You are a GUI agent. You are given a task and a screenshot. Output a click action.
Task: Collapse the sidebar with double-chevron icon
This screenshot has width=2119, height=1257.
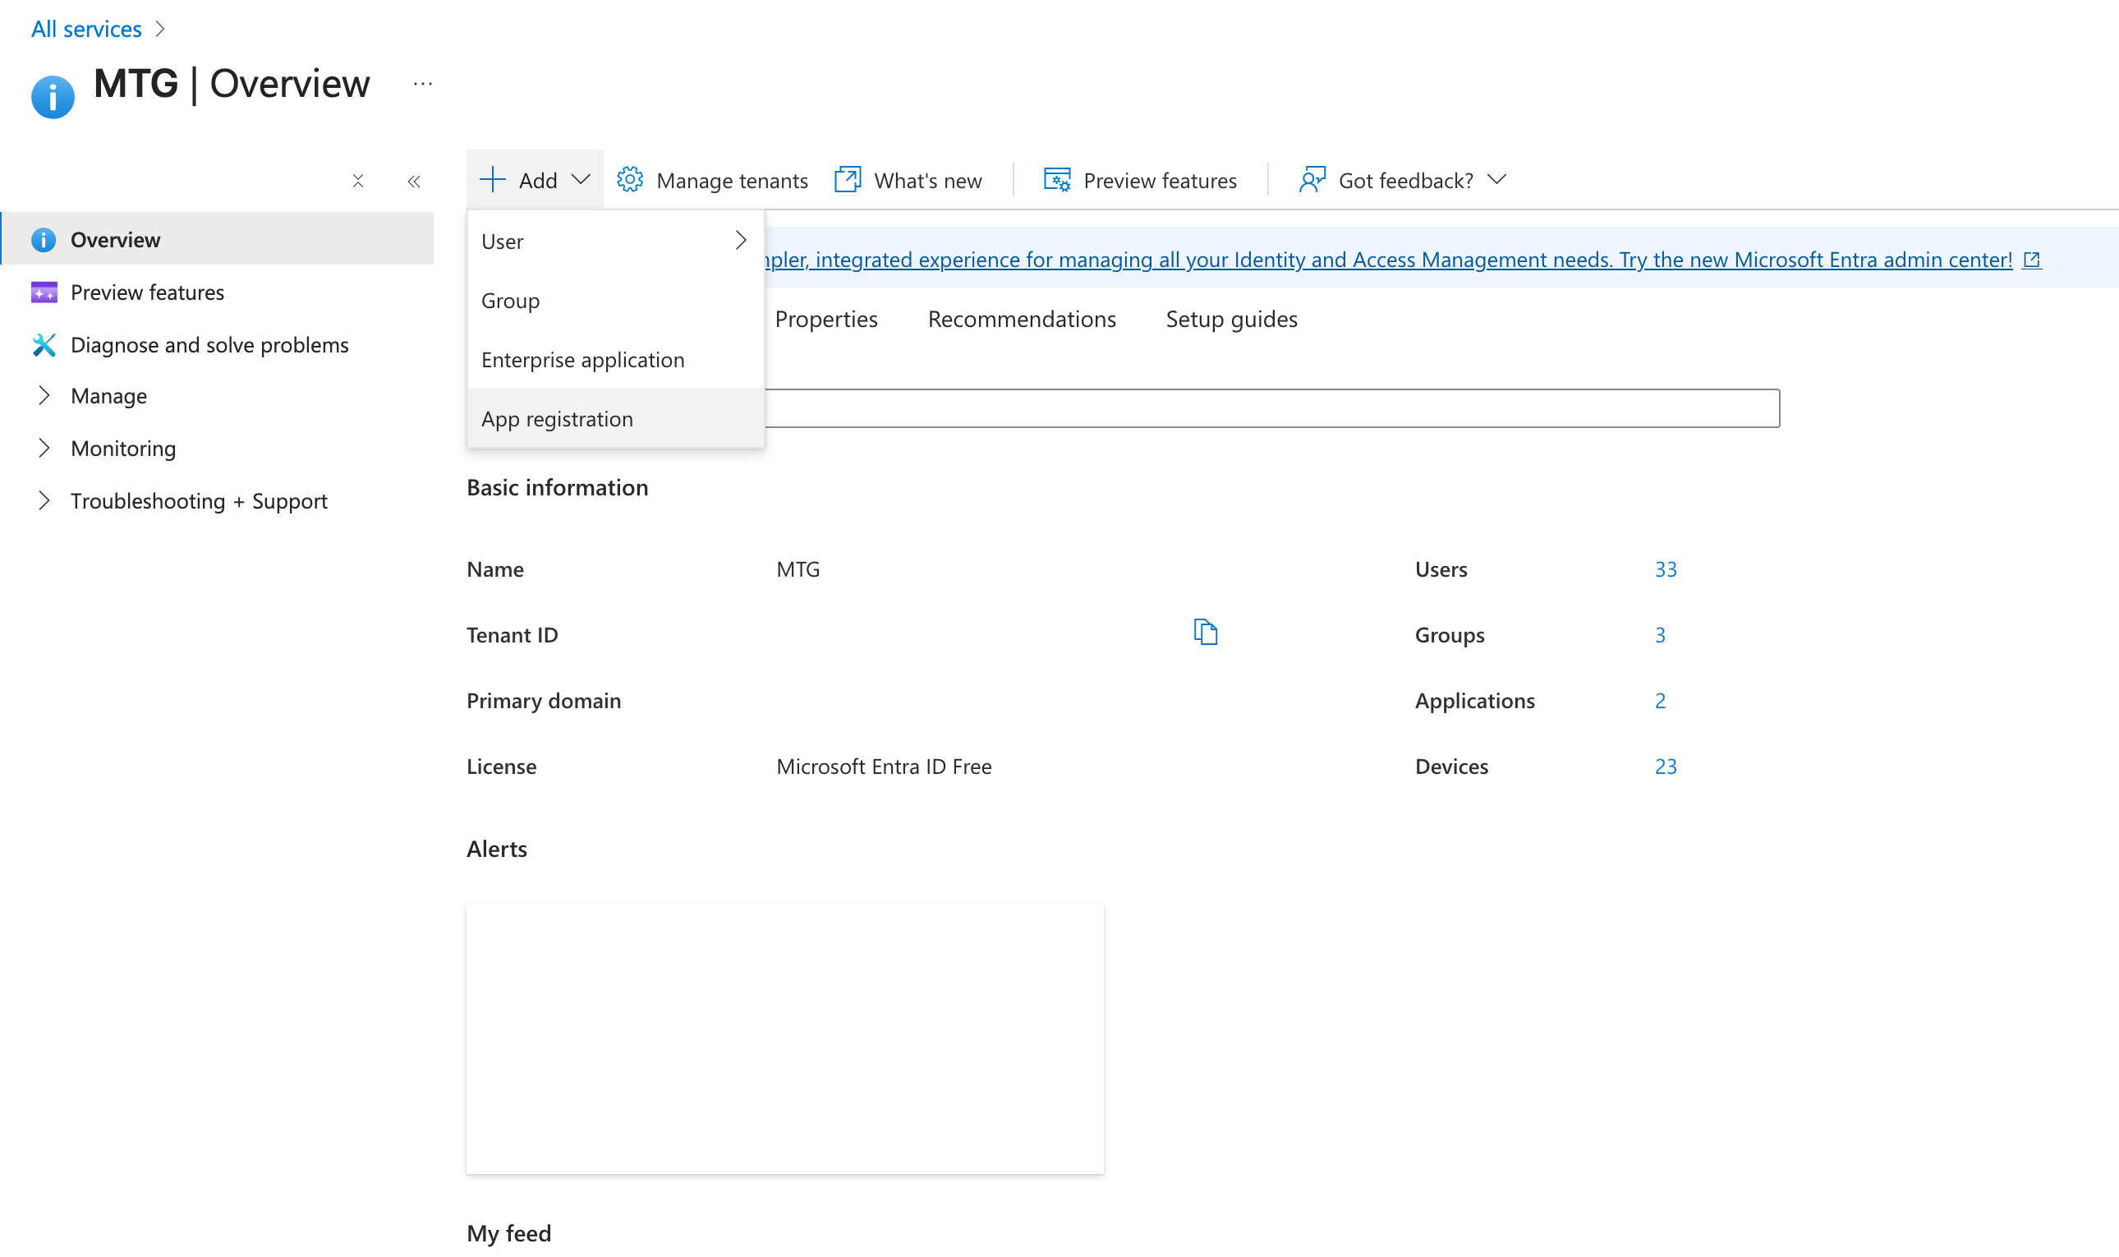(x=414, y=182)
